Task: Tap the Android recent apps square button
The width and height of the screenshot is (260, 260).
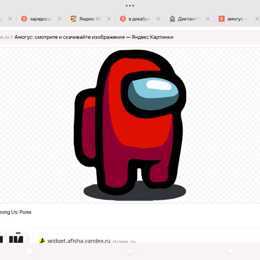Action: [30, 251]
